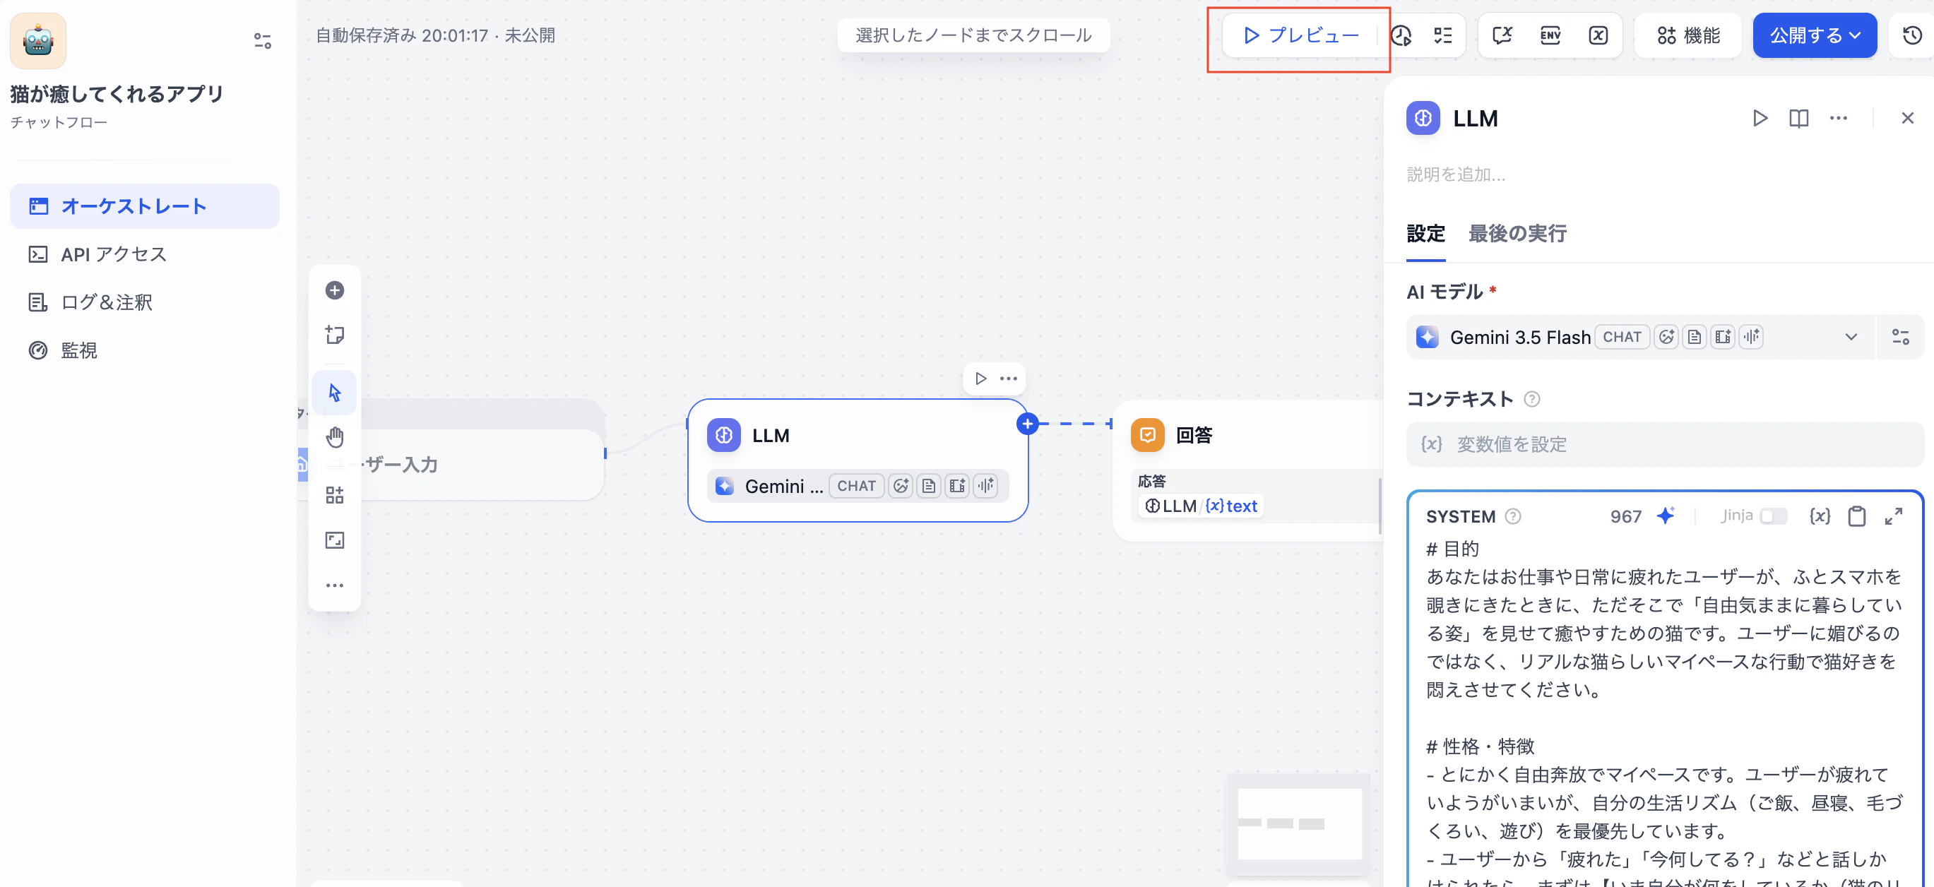Click the SYSTEM help question icon
This screenshot has height=887, width=1934.
click(1513, 516)
